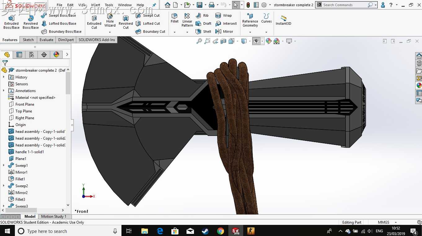This screenshot has height=236, width=422.
Task: Show the DimXpertManager tab
Action: pos(44,55)
